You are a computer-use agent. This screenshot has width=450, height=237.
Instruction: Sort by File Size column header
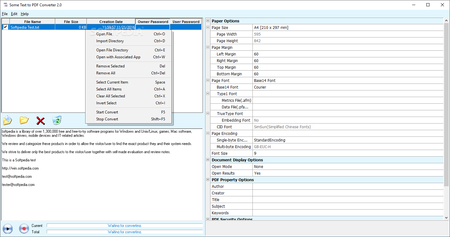pyautogui.click(x=71, y=22)
